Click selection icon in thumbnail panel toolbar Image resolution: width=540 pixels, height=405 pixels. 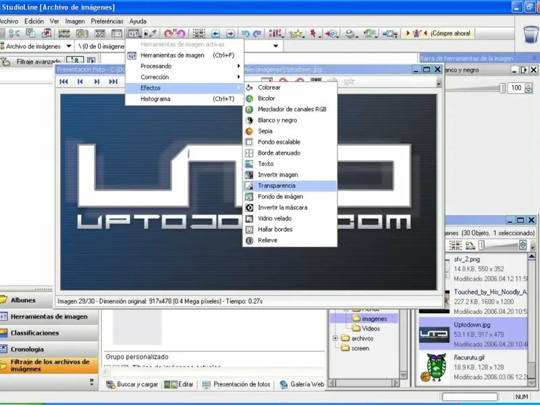455,245
